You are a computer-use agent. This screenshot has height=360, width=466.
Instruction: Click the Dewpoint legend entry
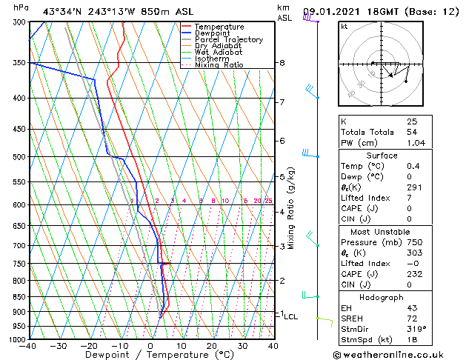206,33
